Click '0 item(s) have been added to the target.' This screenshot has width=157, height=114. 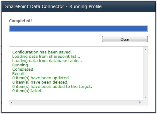pyautogui.click(x=52, y=87)
